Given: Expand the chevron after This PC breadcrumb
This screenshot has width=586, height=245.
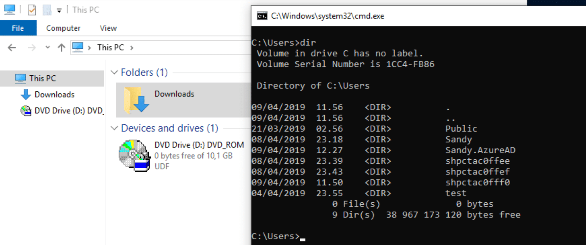Looking at the screenshot, I should pyautogui.click(x=132, y=48).
